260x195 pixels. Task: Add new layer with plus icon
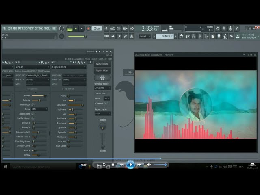pyautogui.click(x=90, y=62)
